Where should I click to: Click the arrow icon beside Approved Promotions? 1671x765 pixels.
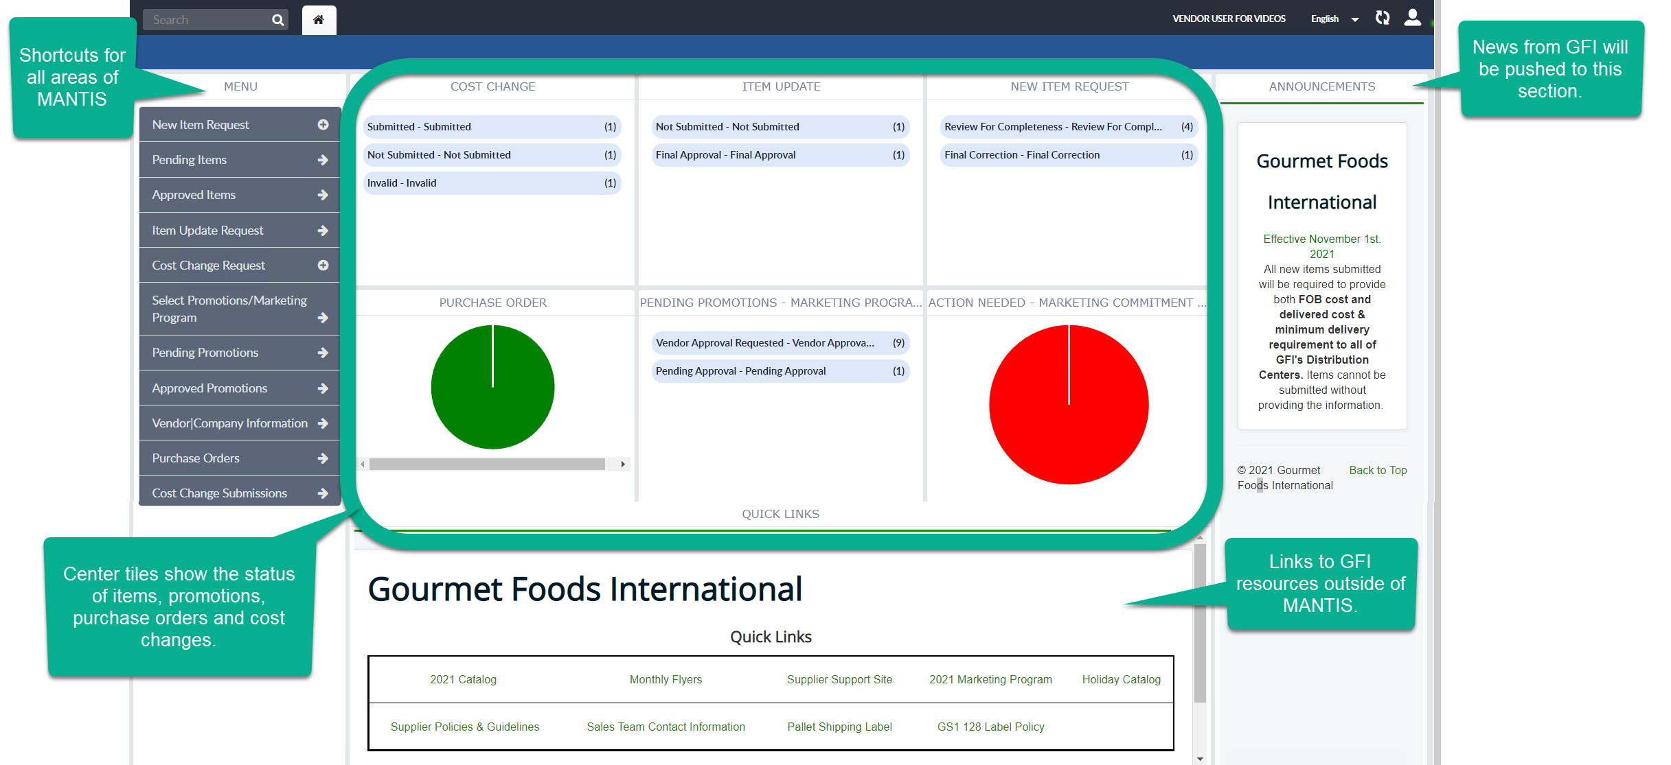pyautogui.click(x=323, y=388)
